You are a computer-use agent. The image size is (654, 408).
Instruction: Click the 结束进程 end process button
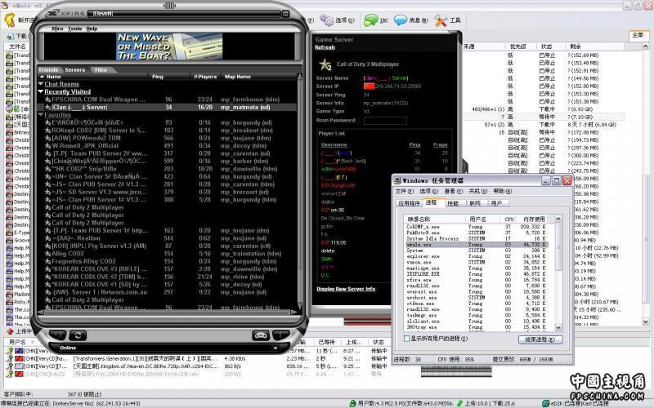540,339
